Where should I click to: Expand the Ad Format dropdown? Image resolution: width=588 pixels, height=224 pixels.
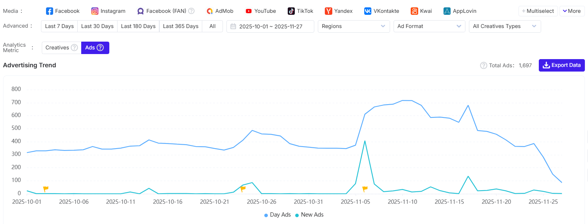coord(429,26)
